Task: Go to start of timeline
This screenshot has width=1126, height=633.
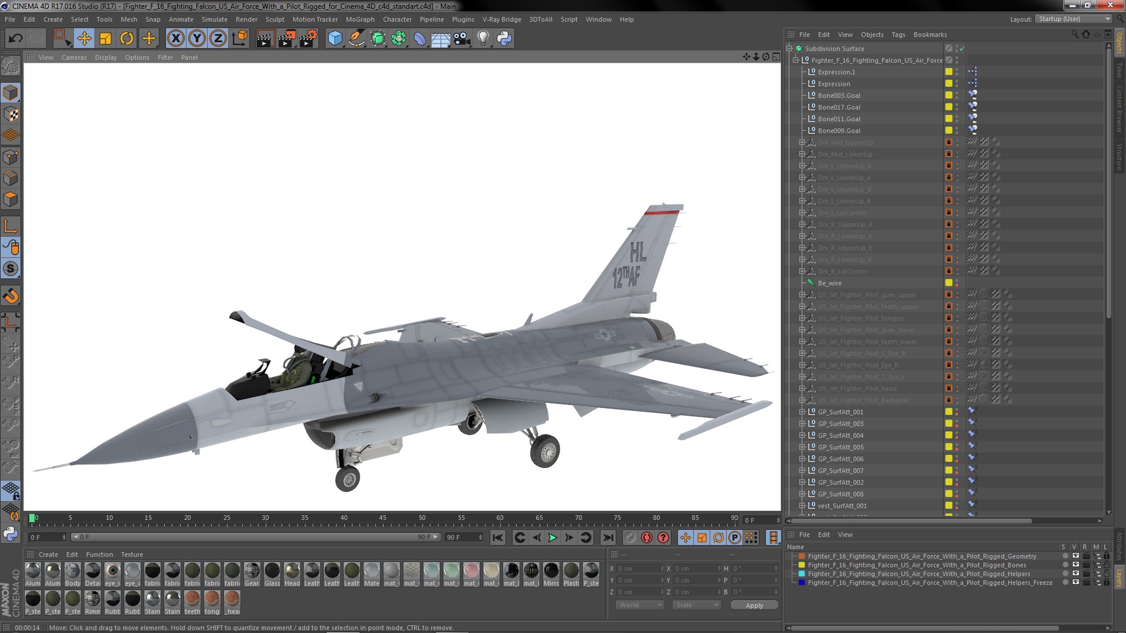Action: tap(498, 537)
